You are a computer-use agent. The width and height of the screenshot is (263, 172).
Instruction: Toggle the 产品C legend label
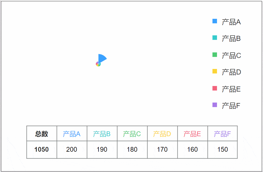[x=232, y=56]
